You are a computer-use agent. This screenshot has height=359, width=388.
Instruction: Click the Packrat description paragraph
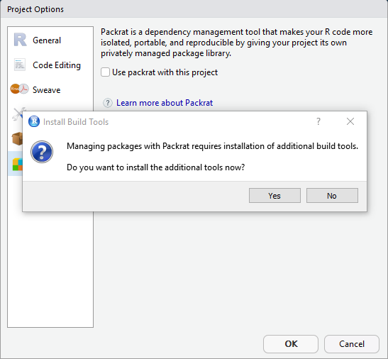pos(237,43)
